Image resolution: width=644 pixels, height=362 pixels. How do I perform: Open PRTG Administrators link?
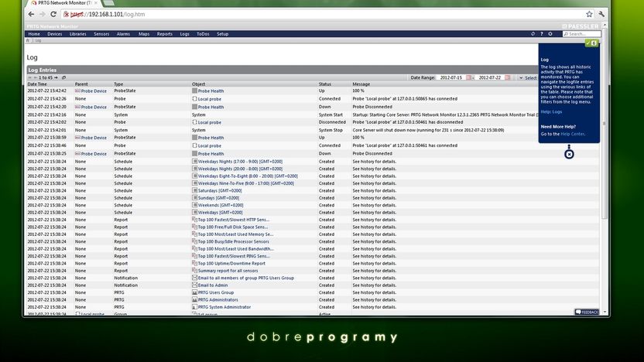tap(218, 299)
